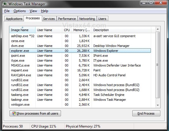This screenshot has width=169, height=131.
Task: Select rundll32.exe using 2,664 K
Action: (x=80, y=80)
